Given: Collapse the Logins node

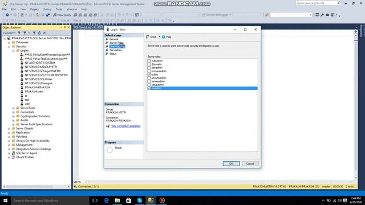Looking at the screenshot, I should tap(13, 51).
